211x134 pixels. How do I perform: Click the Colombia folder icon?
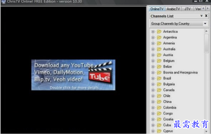pyautogui.click(x=159, y=108)
